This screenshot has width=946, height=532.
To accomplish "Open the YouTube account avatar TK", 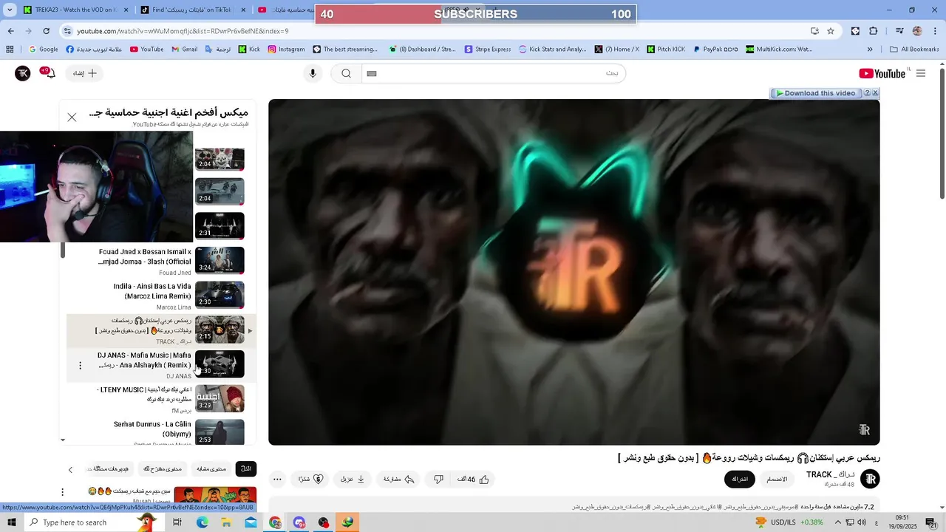I will tap(23, 73).
